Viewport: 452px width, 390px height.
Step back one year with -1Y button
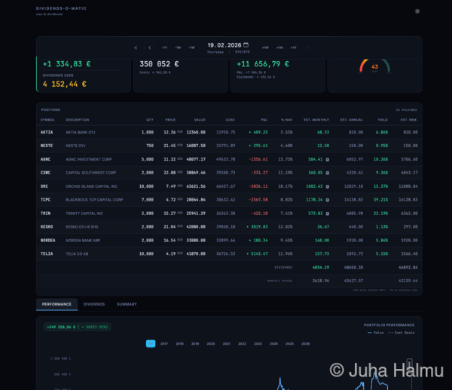(x=164, y=48)
